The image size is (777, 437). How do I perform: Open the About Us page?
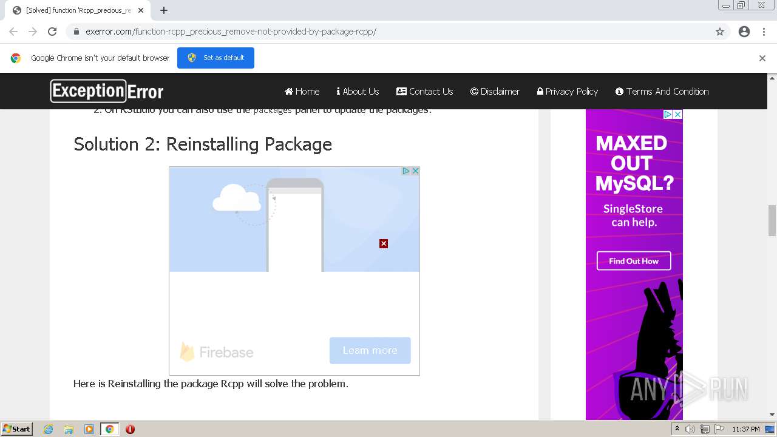(358, 92)
